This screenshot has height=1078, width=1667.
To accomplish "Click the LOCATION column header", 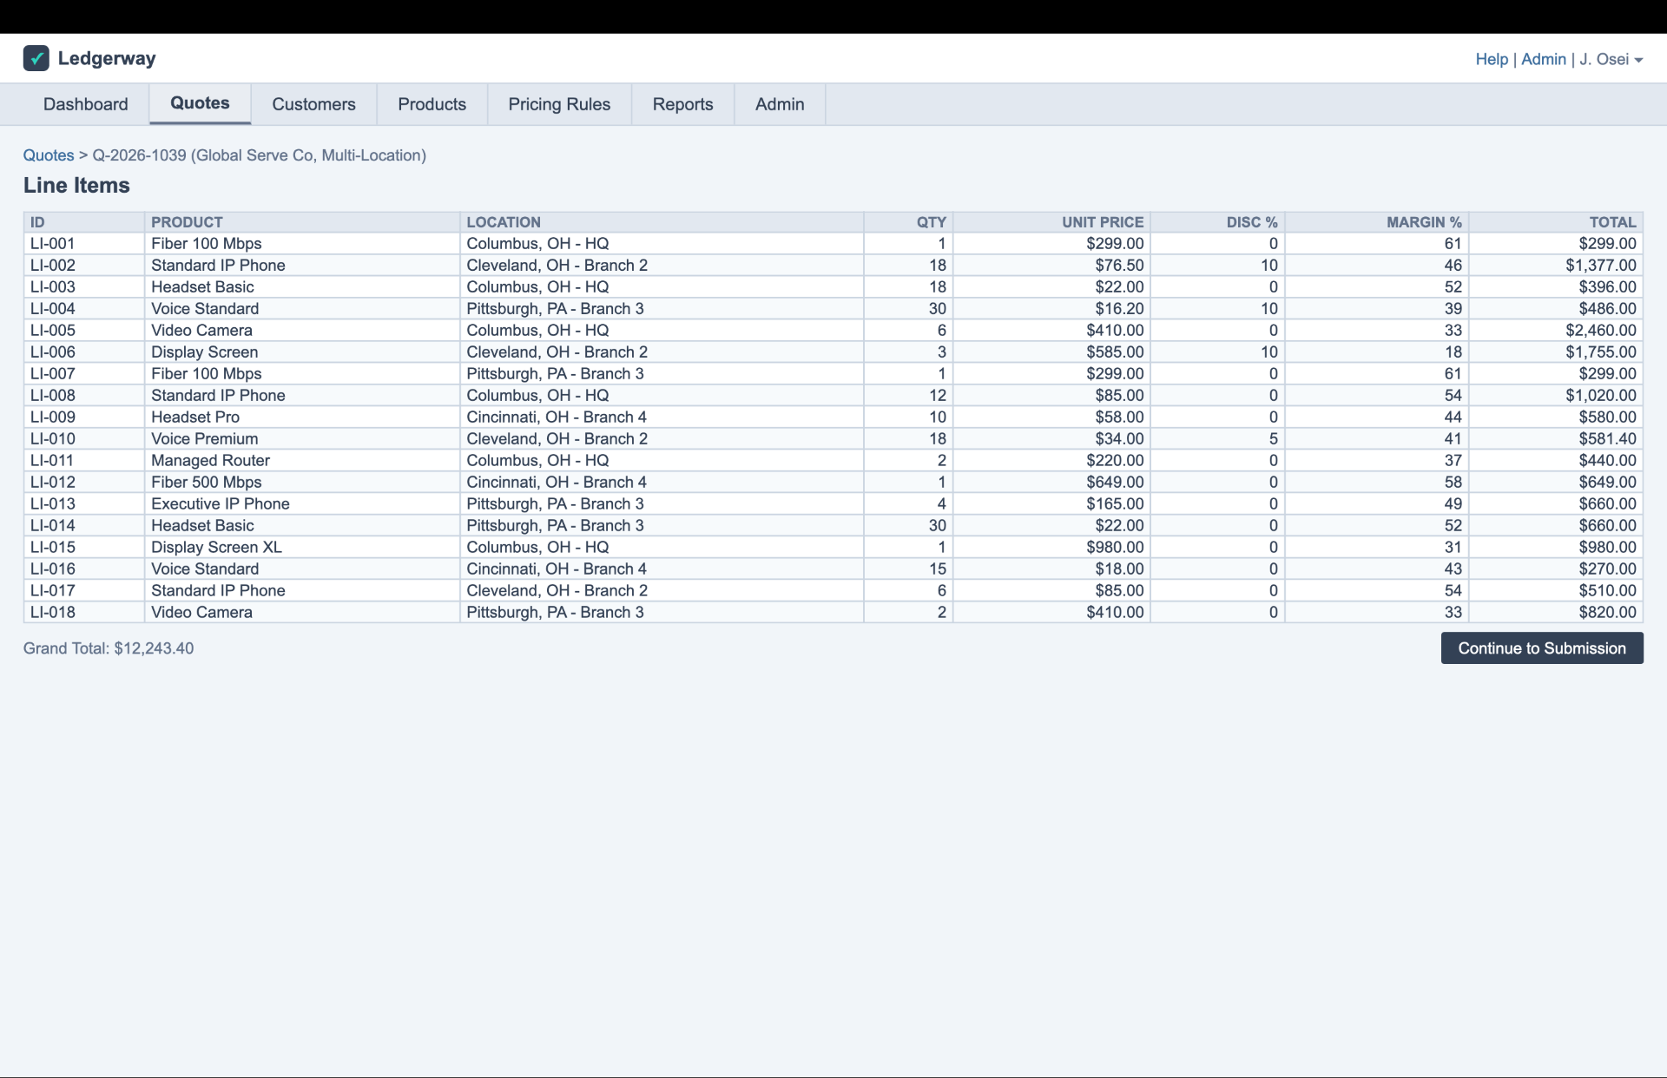I will pyautogui.click(x=662, y=222).
